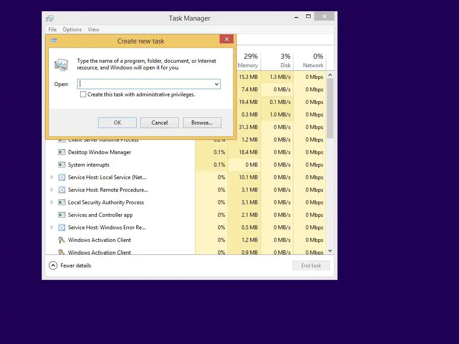Open the Open field dropdown arrow
Viewport: 459px width, 344px height.
click(x=217, y=84)
